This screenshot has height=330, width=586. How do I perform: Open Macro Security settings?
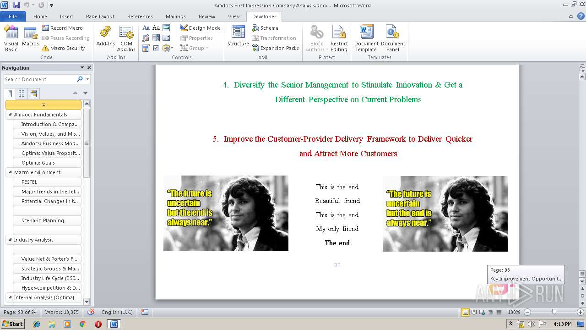[63, 48]
